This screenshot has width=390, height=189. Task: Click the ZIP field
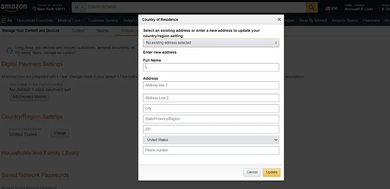[211, 130]
